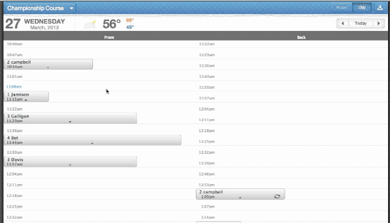Open the 1 Jamison 11:15 booking
Viewport: 390px width, 223px height.
pyautogui.click(x=27, y=96)
